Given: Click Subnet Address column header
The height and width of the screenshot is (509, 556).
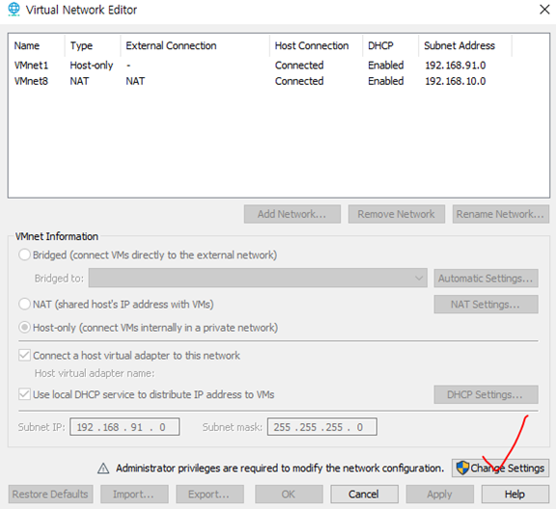Looking at the screenshot, I should (465, 45).
